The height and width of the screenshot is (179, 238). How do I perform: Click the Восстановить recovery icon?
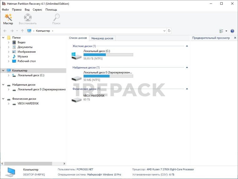[28, 19]
